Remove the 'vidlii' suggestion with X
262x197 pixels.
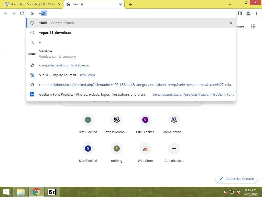click(231, 23)
